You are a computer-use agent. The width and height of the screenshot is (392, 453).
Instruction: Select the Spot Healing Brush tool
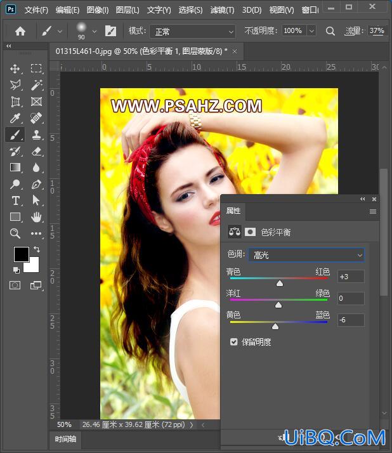[36, 118]
